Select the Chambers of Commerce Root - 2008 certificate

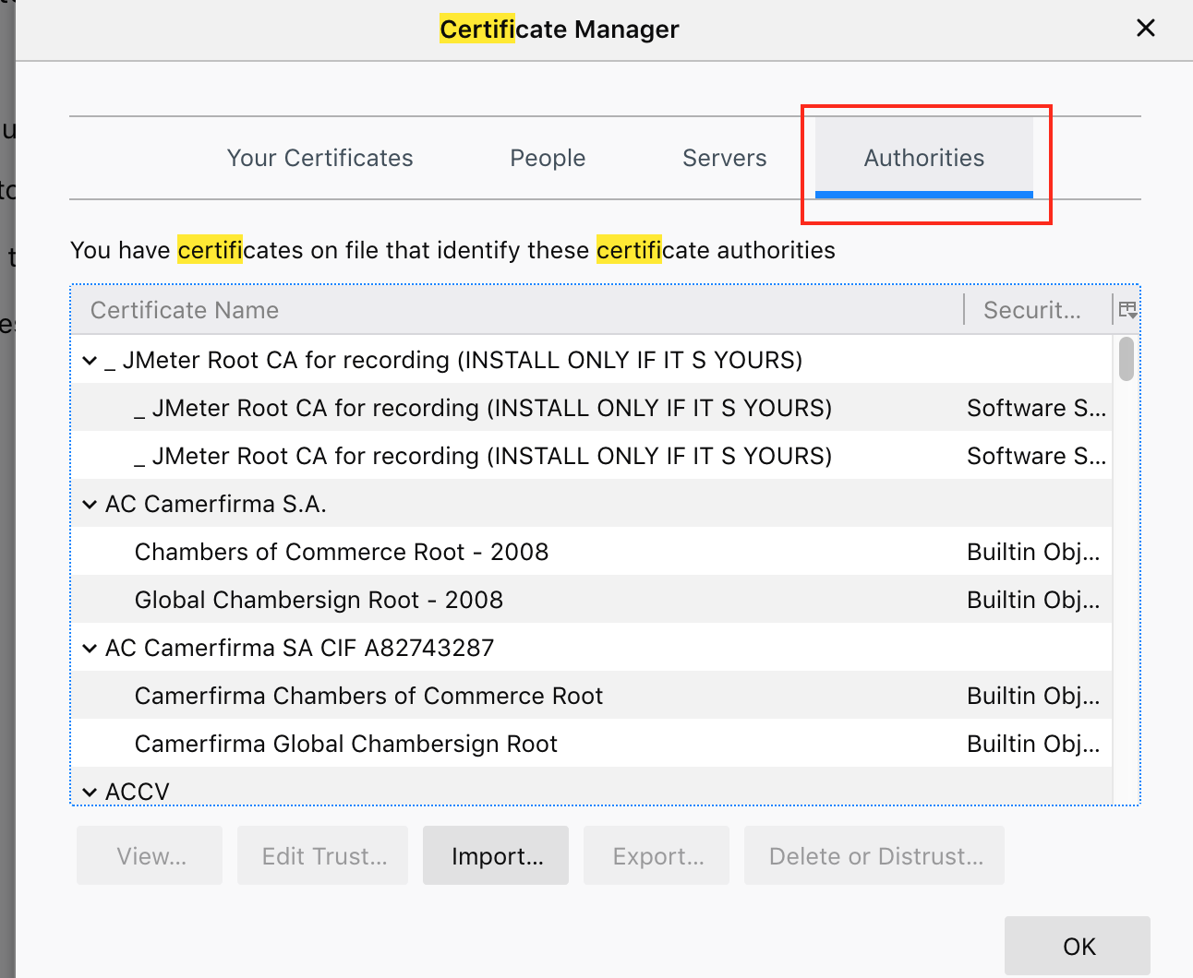342,551
